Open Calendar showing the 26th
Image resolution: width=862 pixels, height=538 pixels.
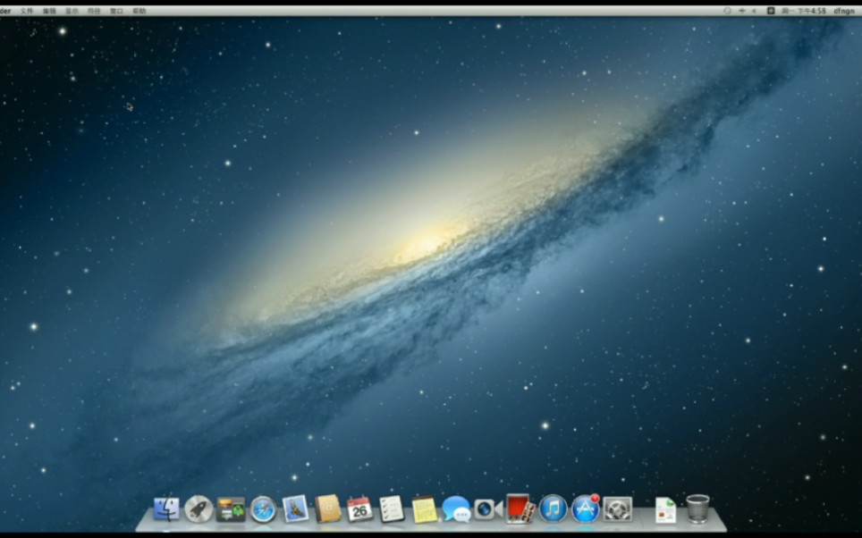(x=359, y=511)
